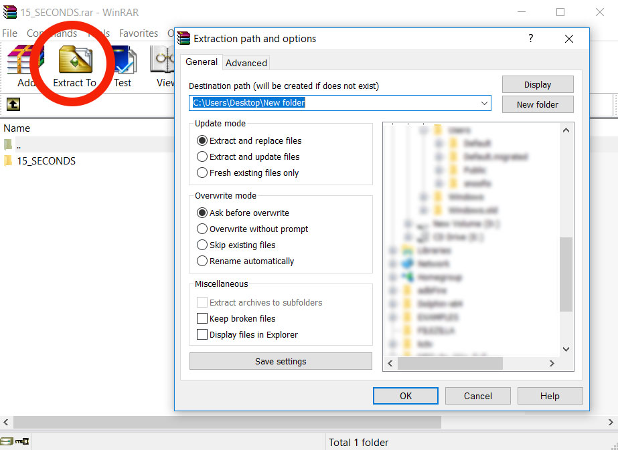618x450 pixels.
Task: Click main window scroll left arrow
Action: pos(6,423)
